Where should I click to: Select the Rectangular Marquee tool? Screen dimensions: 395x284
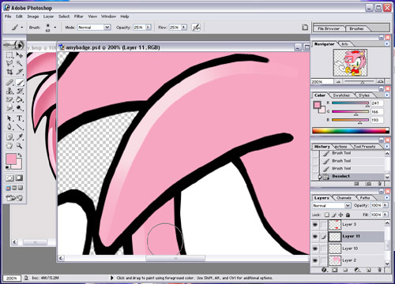(9, 55)
